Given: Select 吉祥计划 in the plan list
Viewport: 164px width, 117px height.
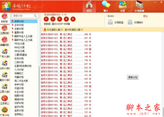Looking at the screenshot, I should point(24,21).
